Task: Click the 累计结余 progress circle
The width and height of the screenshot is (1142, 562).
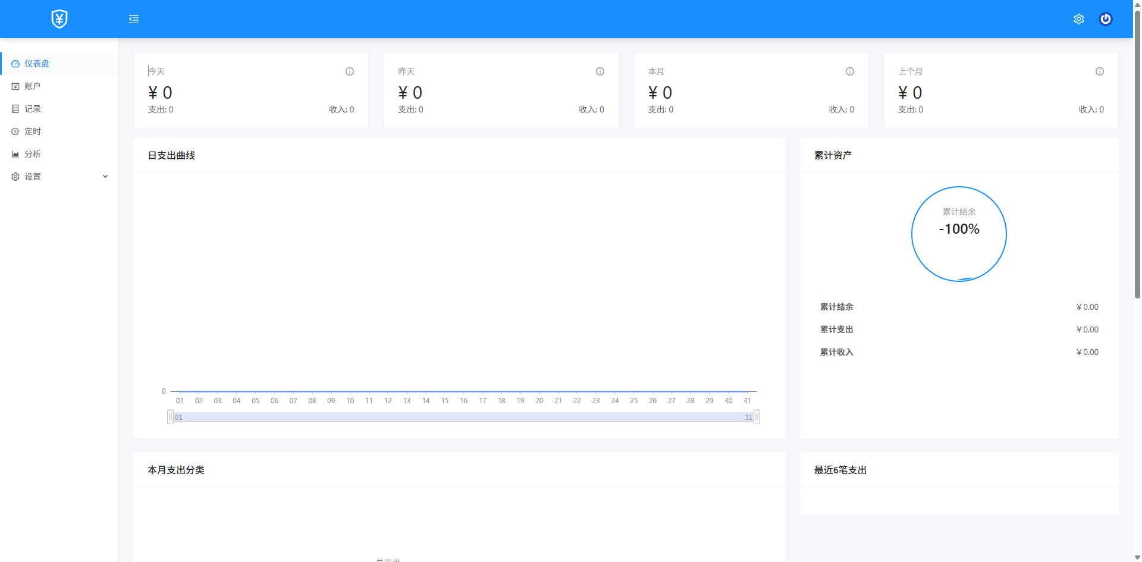Action: click(959, 234)
